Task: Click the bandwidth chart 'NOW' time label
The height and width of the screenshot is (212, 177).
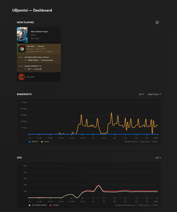Action: pos(156,138)
